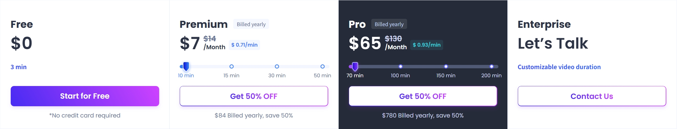This screenshot has height=129, width=677.
Task: Click Customizable video duration link
Action: (559, 67)
